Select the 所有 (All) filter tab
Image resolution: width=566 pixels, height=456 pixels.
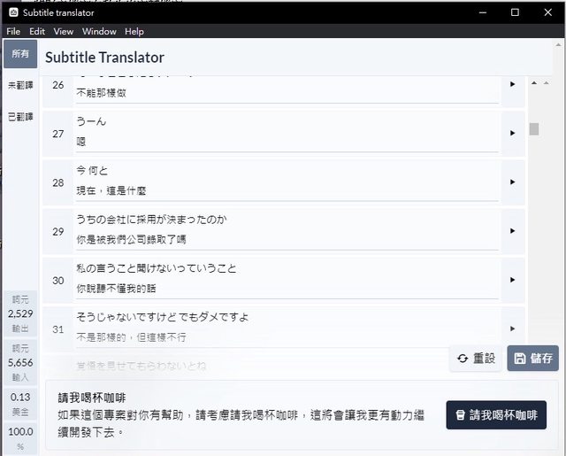(x=19, y=54)
